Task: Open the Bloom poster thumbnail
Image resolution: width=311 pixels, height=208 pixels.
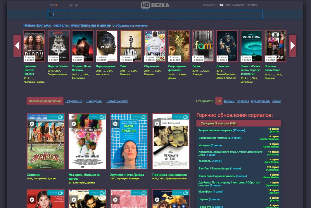Action: 34,46
